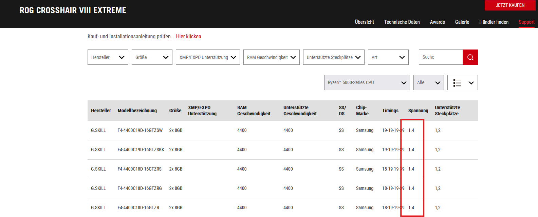Viewport: 538px width, 217px height.
Task: Open the Art filter dropdown
Action: [x=388, y=57]
